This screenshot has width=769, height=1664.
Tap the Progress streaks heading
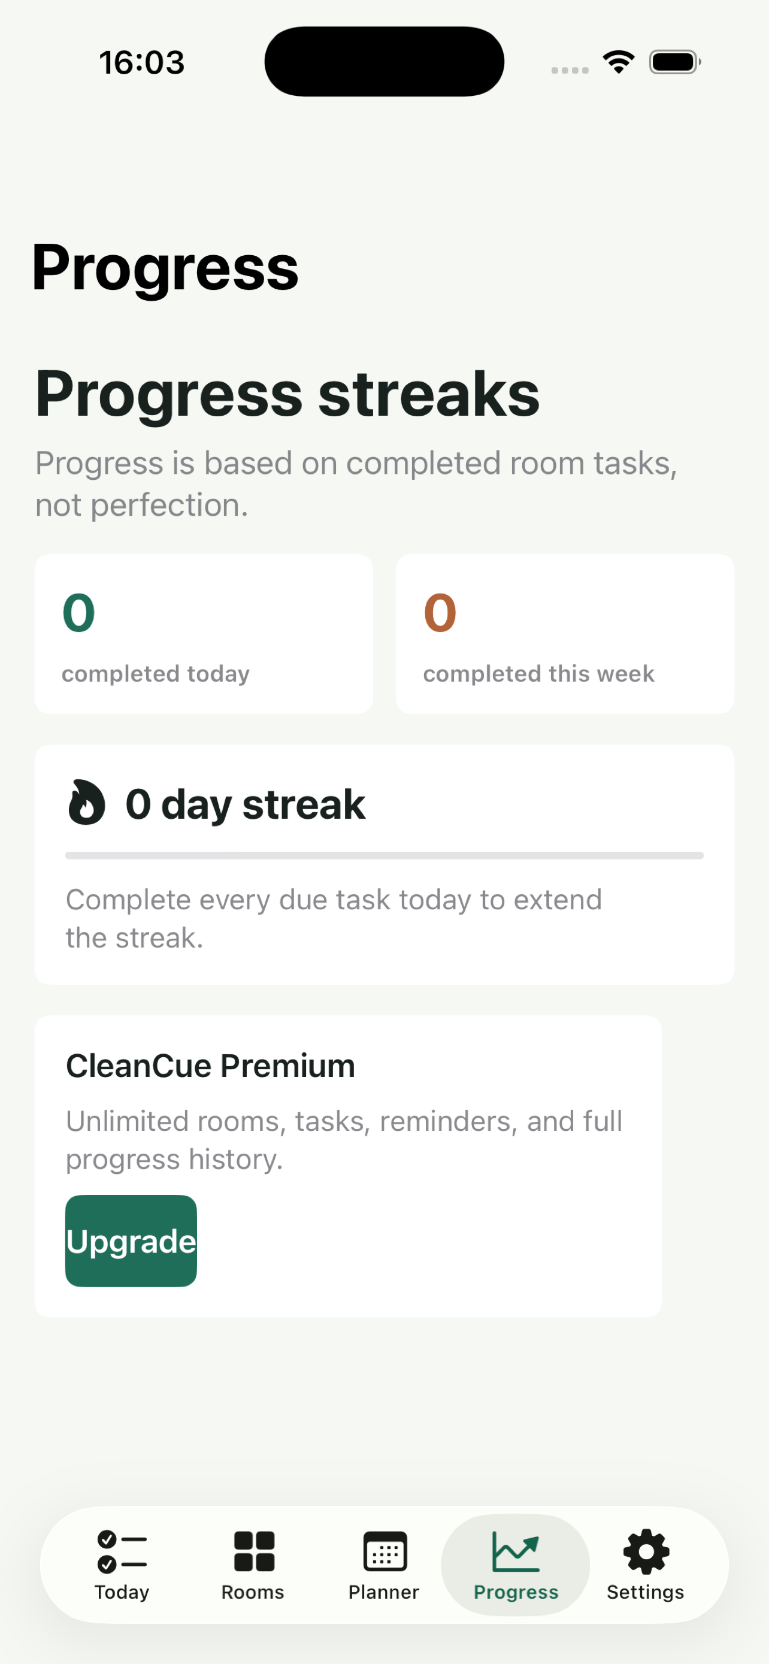coord(287,394)
